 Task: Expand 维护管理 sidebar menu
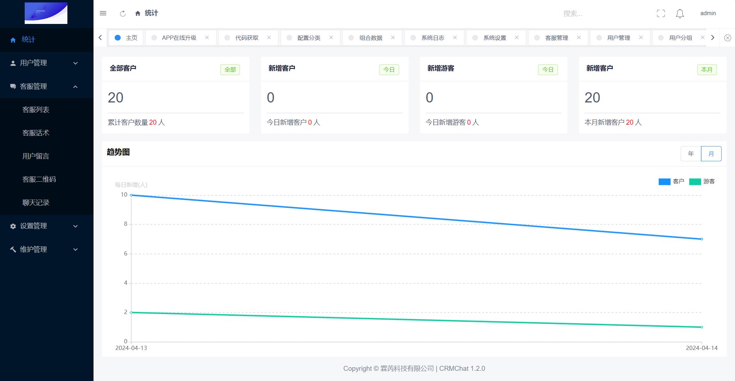[47, 249]
